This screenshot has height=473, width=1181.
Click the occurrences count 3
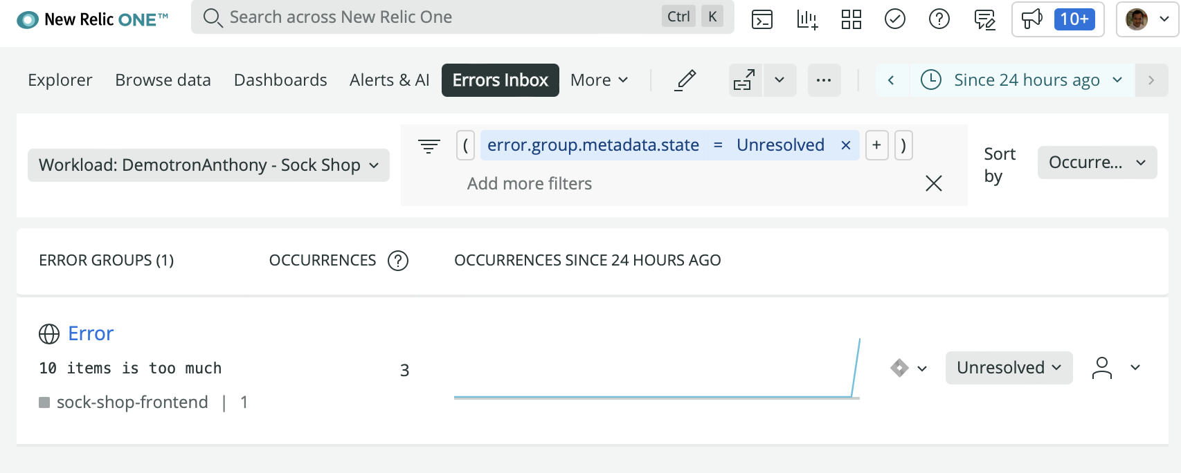(405, 371)
